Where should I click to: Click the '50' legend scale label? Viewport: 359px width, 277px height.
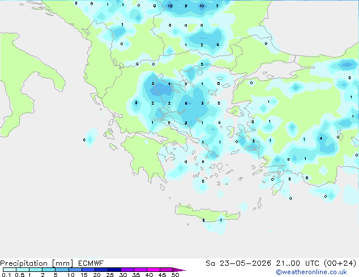pos(175,275)
